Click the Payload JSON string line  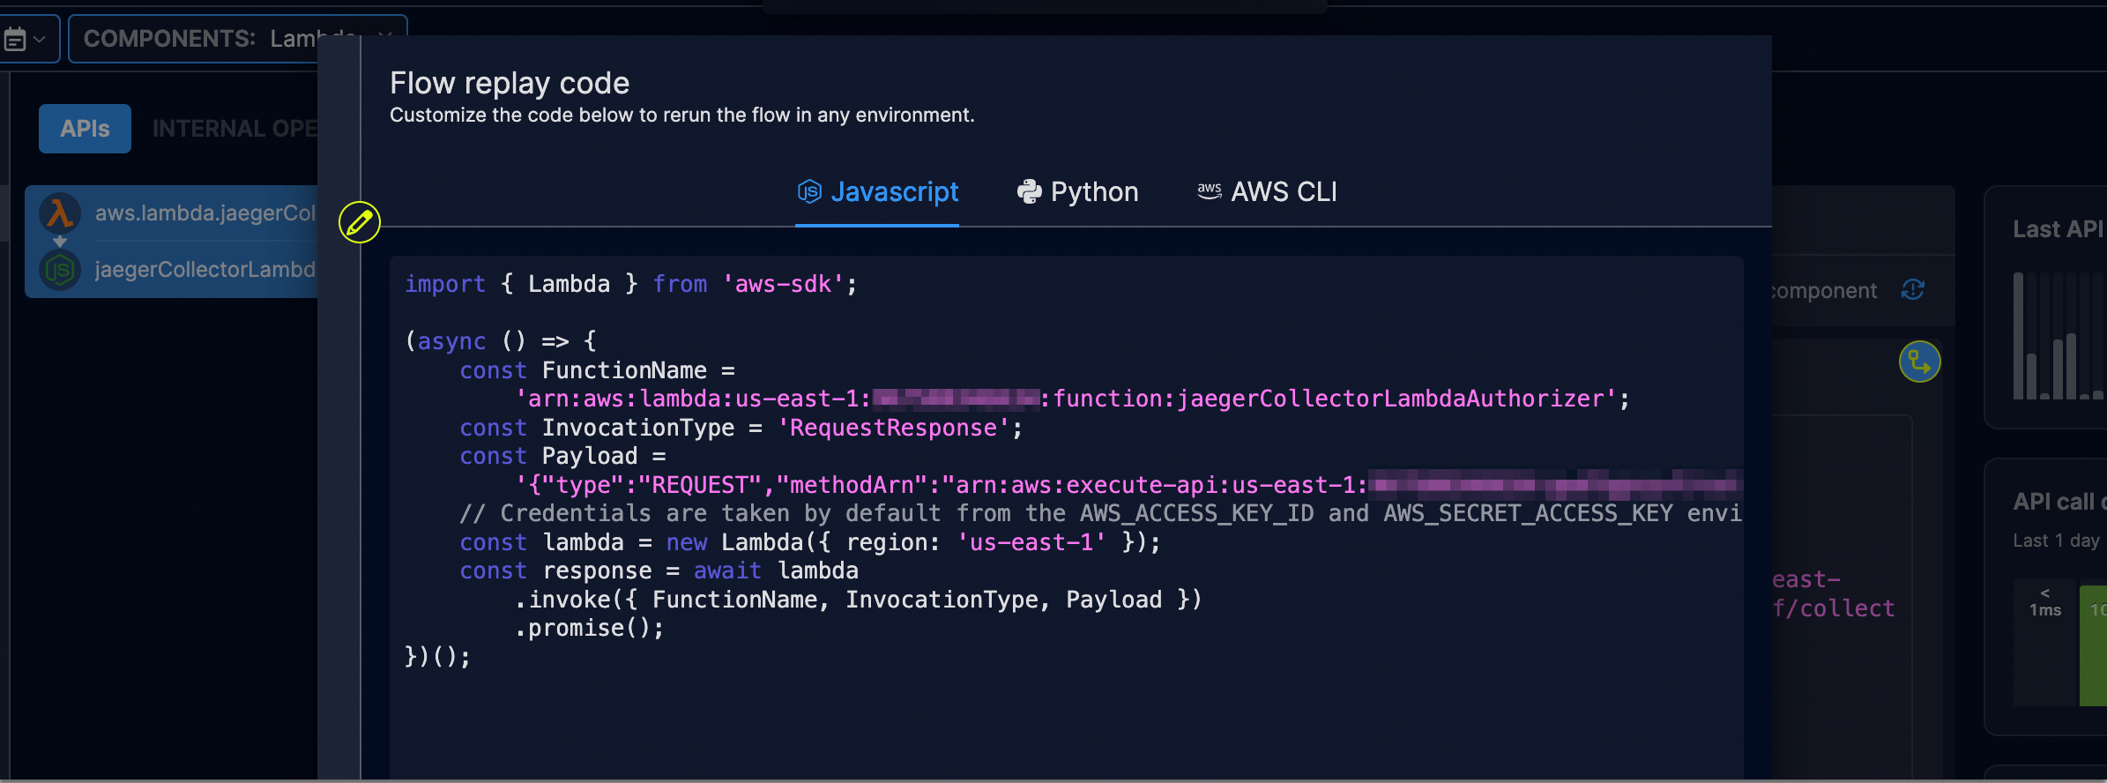point(1128,485)
